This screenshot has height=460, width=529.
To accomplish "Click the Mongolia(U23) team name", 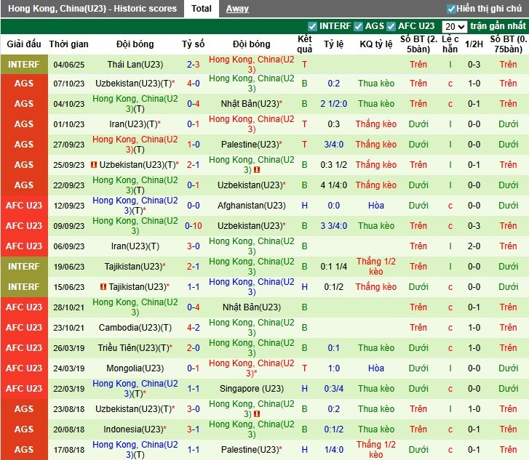I will pyautogui.click(x=135, y=368).
